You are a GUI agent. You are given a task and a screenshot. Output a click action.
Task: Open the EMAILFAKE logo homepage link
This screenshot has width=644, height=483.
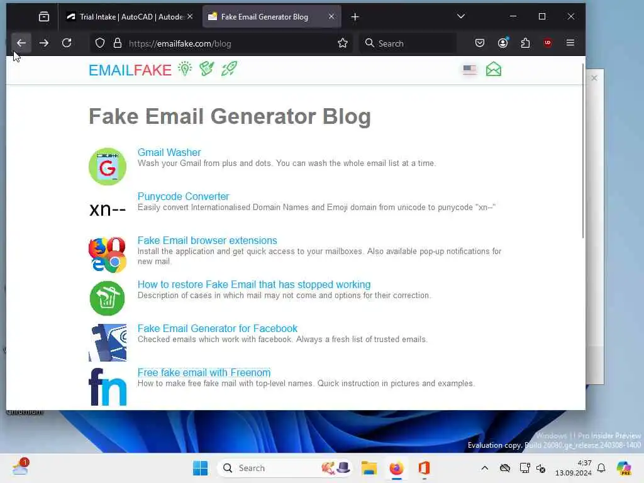coord(130,70)
